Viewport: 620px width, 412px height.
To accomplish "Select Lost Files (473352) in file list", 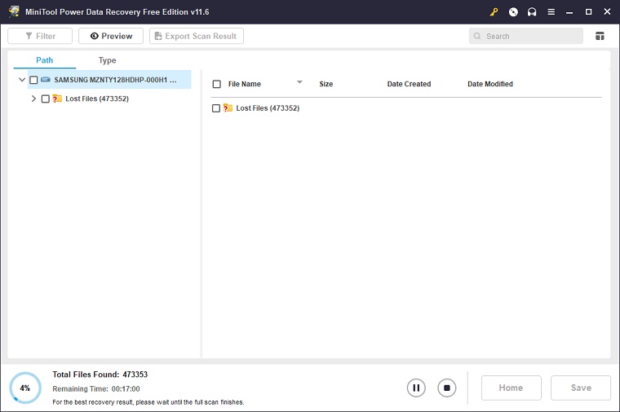I will pyautogui.click(x=268, y=108).
